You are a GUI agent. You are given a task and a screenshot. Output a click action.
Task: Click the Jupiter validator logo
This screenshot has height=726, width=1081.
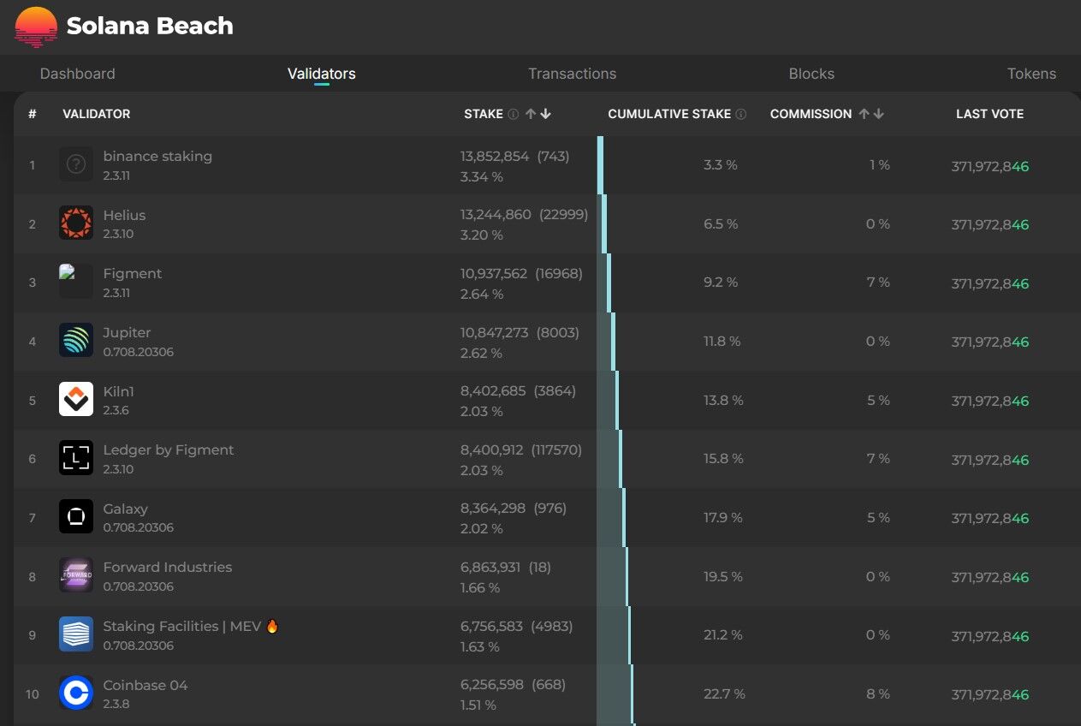(75, 340)
